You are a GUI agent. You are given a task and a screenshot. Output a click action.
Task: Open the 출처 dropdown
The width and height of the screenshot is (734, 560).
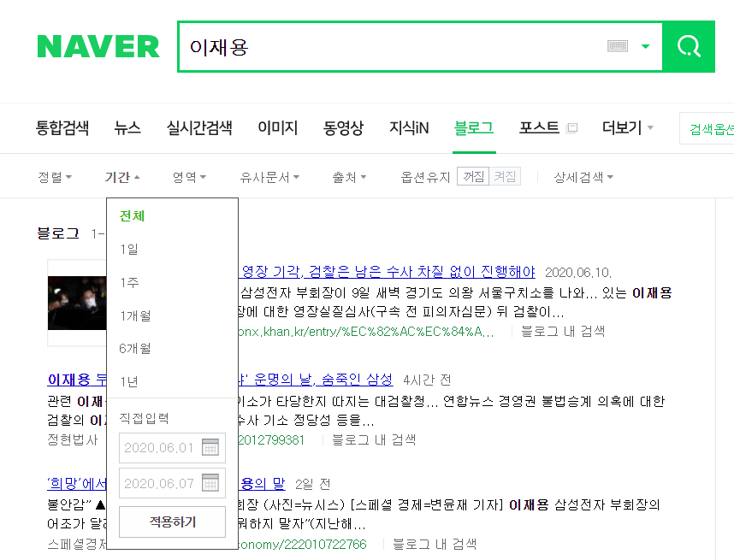[349, 177]
